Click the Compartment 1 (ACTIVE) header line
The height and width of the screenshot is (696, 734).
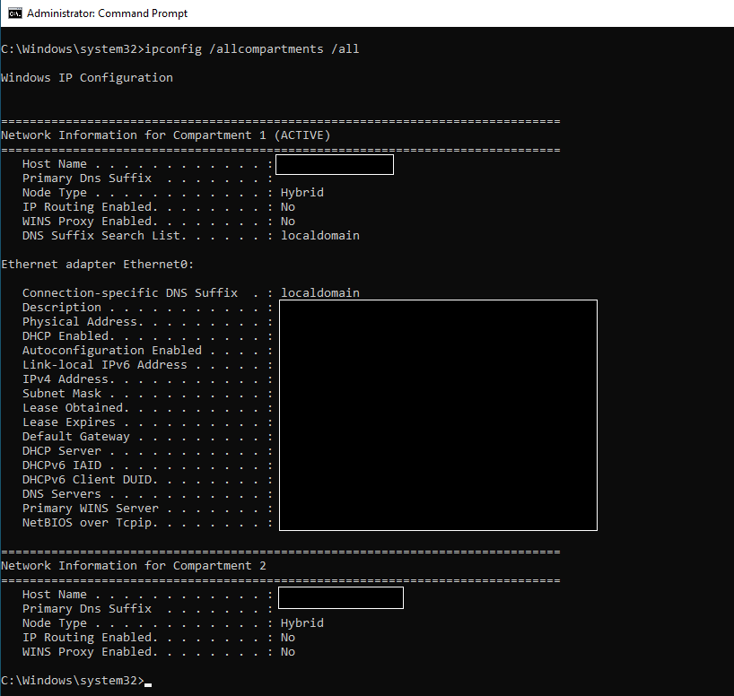pyautogui.click(x=166, y=135)
